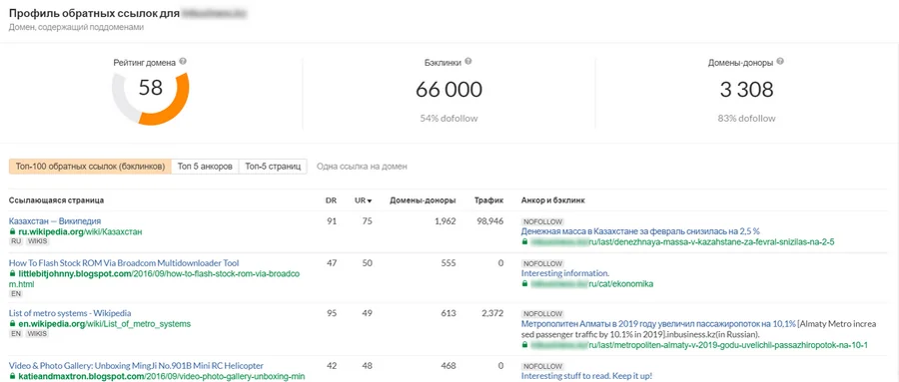Screen dimensions: 899x382
Task: Switch to Топ 5 анкоров tab
Action: [205, 167]
